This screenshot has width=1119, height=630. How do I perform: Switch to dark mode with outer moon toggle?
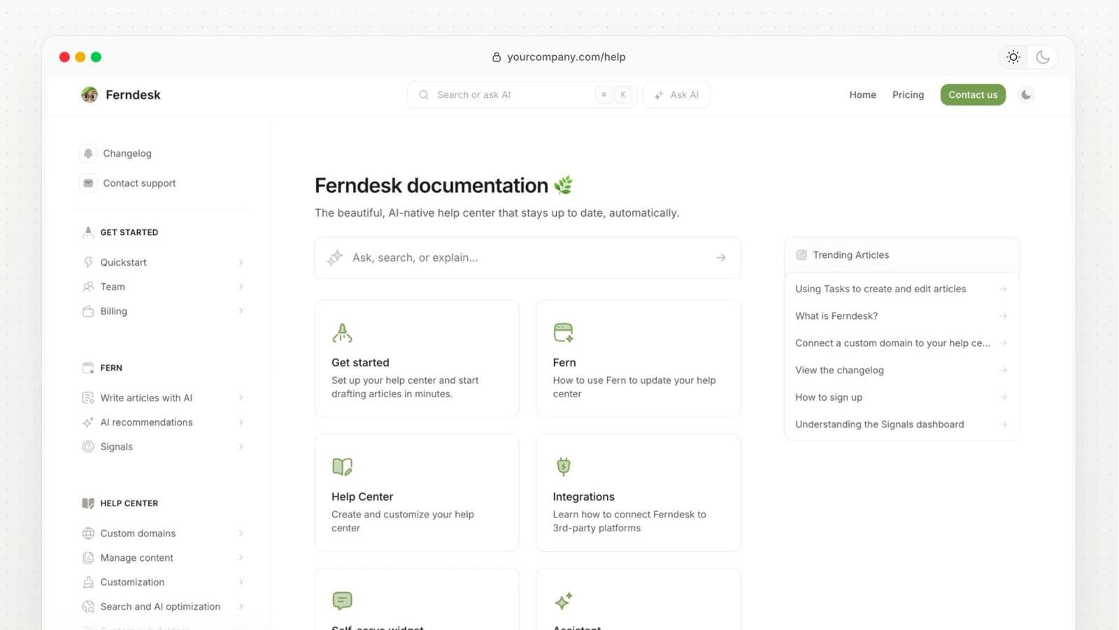[1043, 57]
